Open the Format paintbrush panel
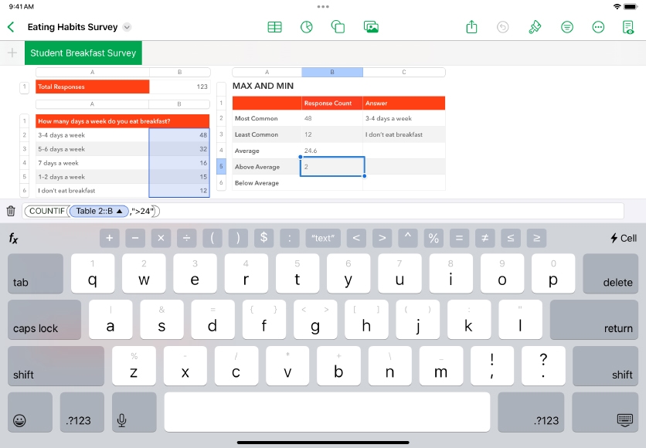 (x=535, y=27)
